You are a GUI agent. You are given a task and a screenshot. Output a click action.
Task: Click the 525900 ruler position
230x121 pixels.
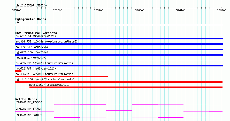click(98, 10)
